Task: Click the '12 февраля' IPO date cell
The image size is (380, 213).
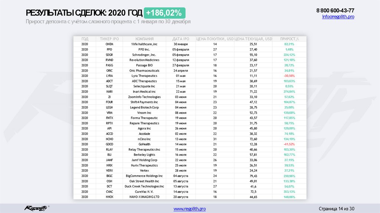Action: click(x=181, y=60)
